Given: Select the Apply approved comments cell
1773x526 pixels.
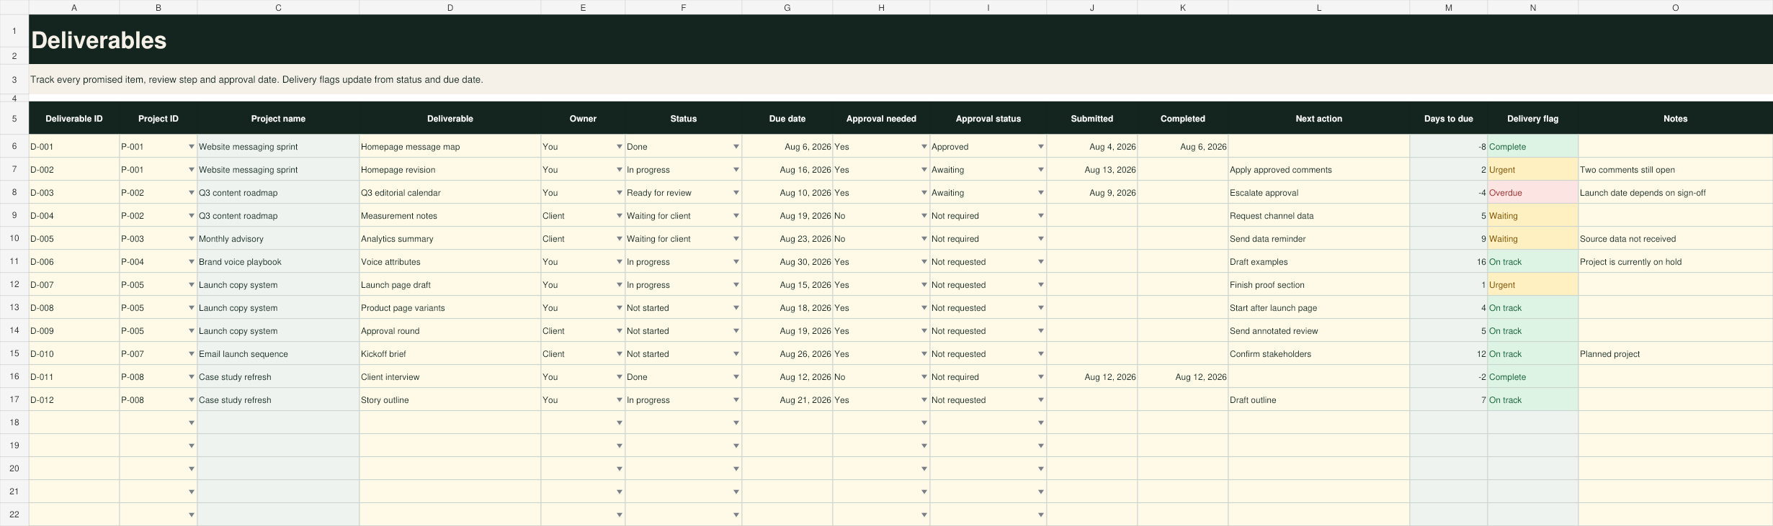Looking at the screenshot, I should (x=1318, y=170).
